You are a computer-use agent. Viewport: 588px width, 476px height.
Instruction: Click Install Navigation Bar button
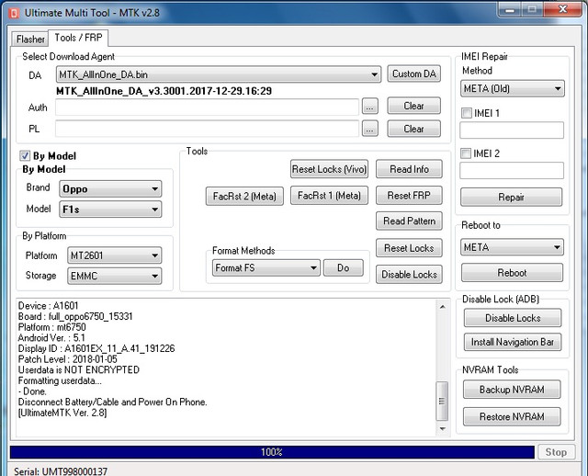click(513, 342)
